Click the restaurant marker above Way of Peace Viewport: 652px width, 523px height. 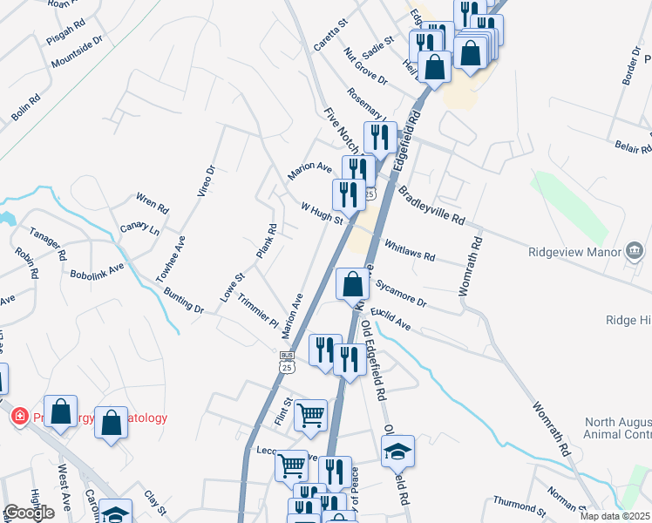tap(335, 473)
